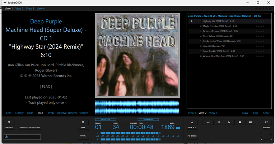The width and height of the screenshot is (275, 144).
Task: Click the Play button icon
Action: click(229, 122)
